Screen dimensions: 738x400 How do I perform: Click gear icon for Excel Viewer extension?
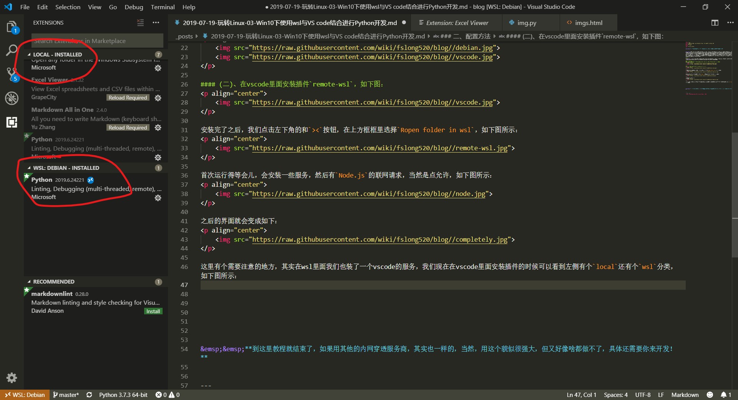tap(158, 98)
